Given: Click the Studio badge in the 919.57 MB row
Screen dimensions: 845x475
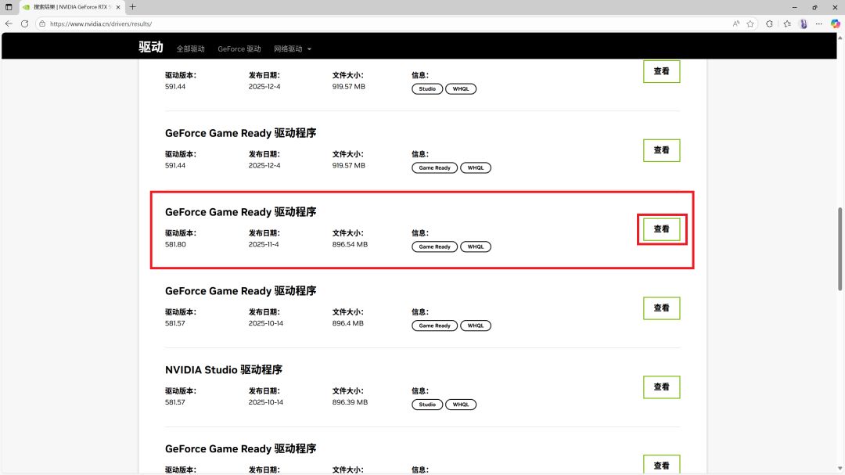Looking at the screenshot, I should [x=427, y=89].
